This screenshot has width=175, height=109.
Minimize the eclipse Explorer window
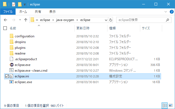(144, 4)
